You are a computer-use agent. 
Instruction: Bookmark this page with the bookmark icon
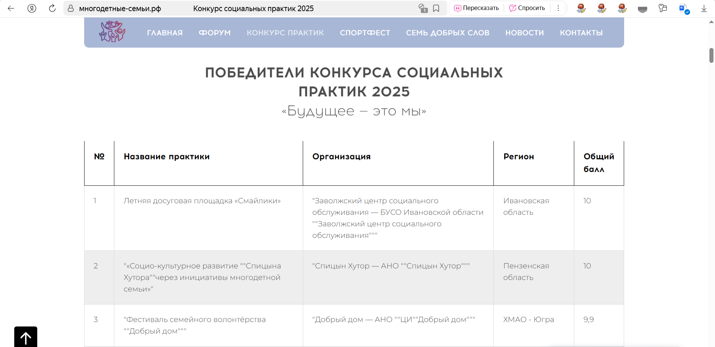point(436,8)
